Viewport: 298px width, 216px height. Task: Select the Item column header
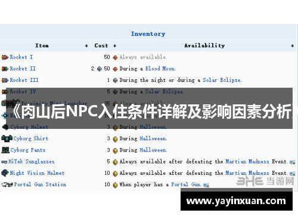pos(42,45)
